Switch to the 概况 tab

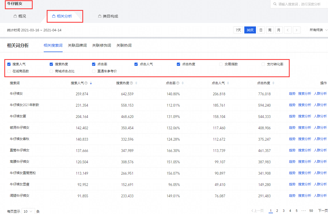click(20, 16)
